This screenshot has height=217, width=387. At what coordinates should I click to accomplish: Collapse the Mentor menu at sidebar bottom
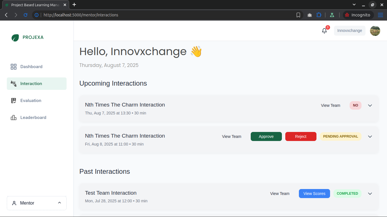(x=59, y=203)
